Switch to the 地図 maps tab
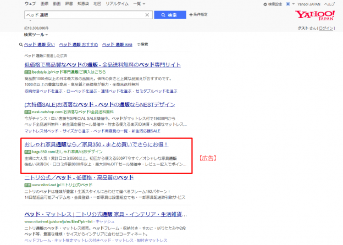The height and width of the screenshot is (245, 343). (97, 4)
